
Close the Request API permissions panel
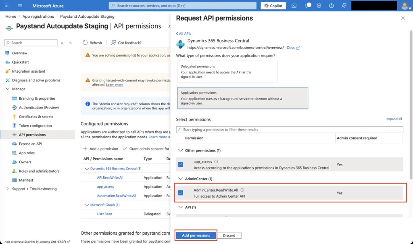pos(403,18)
